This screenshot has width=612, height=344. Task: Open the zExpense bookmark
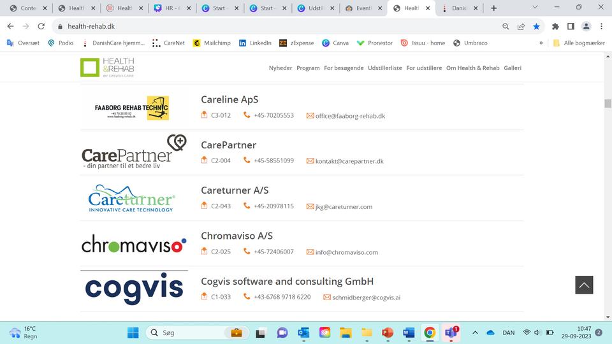[x=296, y=43]
